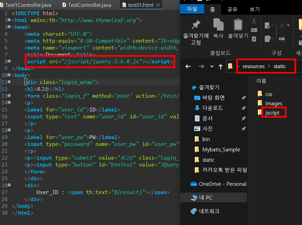Select 문서 in navigation pane
The width and height of the screenshot is (302, 225).
point(203,118)
